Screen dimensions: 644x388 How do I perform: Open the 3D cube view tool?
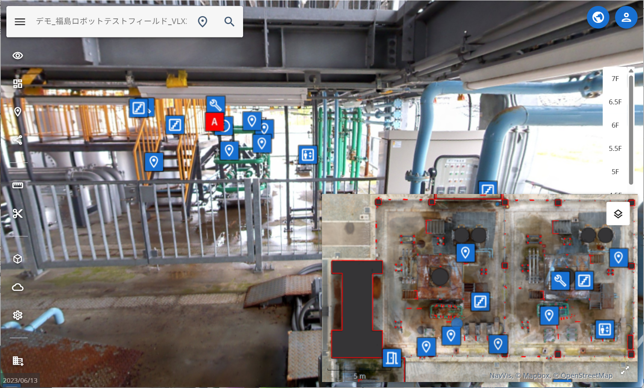[18, 259]
